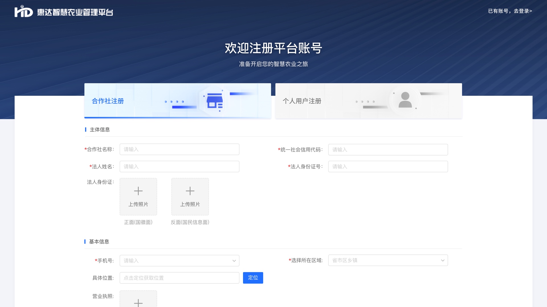Viewport: 547px width, 307px height.
Task: Click the 主体信息 section heading
Action: pyautogui.click(x=100, y=130)
